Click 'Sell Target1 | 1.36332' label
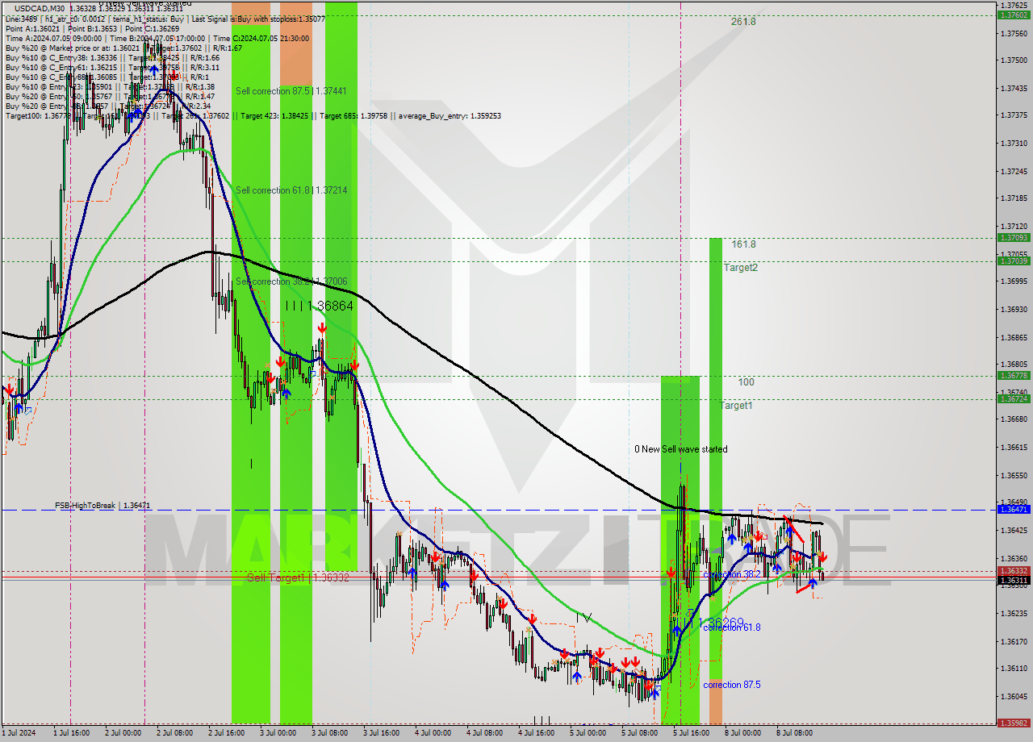 [x=298, y=578]
